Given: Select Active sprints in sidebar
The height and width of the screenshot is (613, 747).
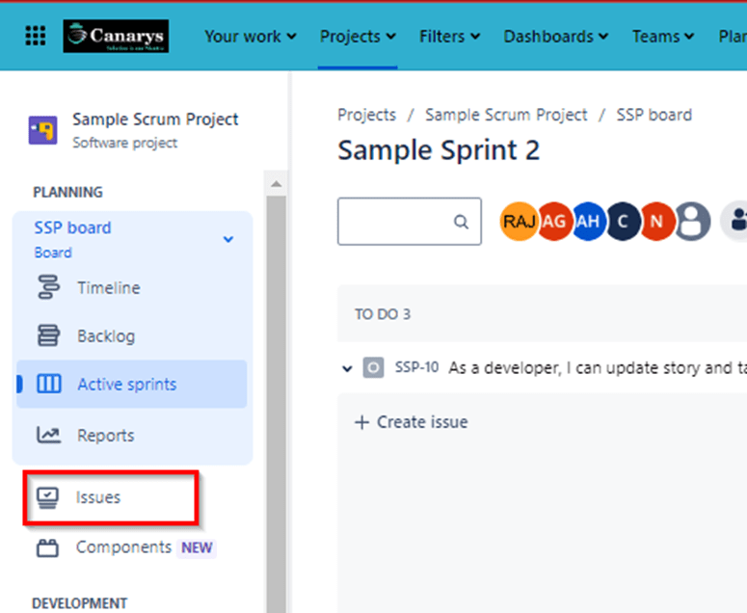Looking at the screenshot, I should click(x=132, y=384).
